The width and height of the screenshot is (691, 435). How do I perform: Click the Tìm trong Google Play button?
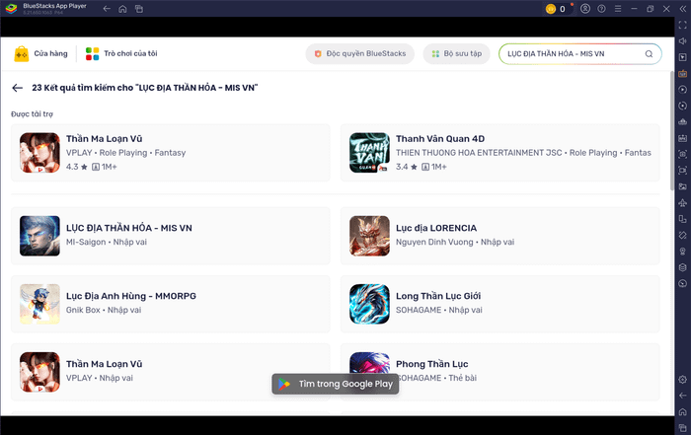pos(336,384)
